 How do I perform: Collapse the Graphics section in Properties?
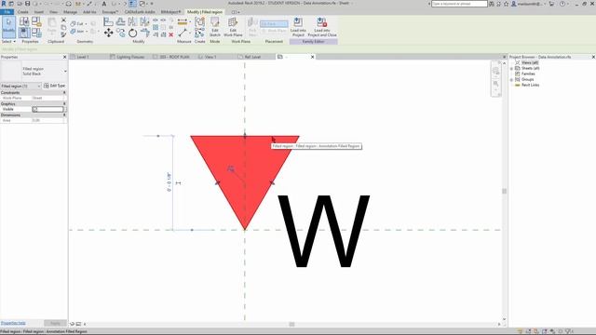[64, 103]
